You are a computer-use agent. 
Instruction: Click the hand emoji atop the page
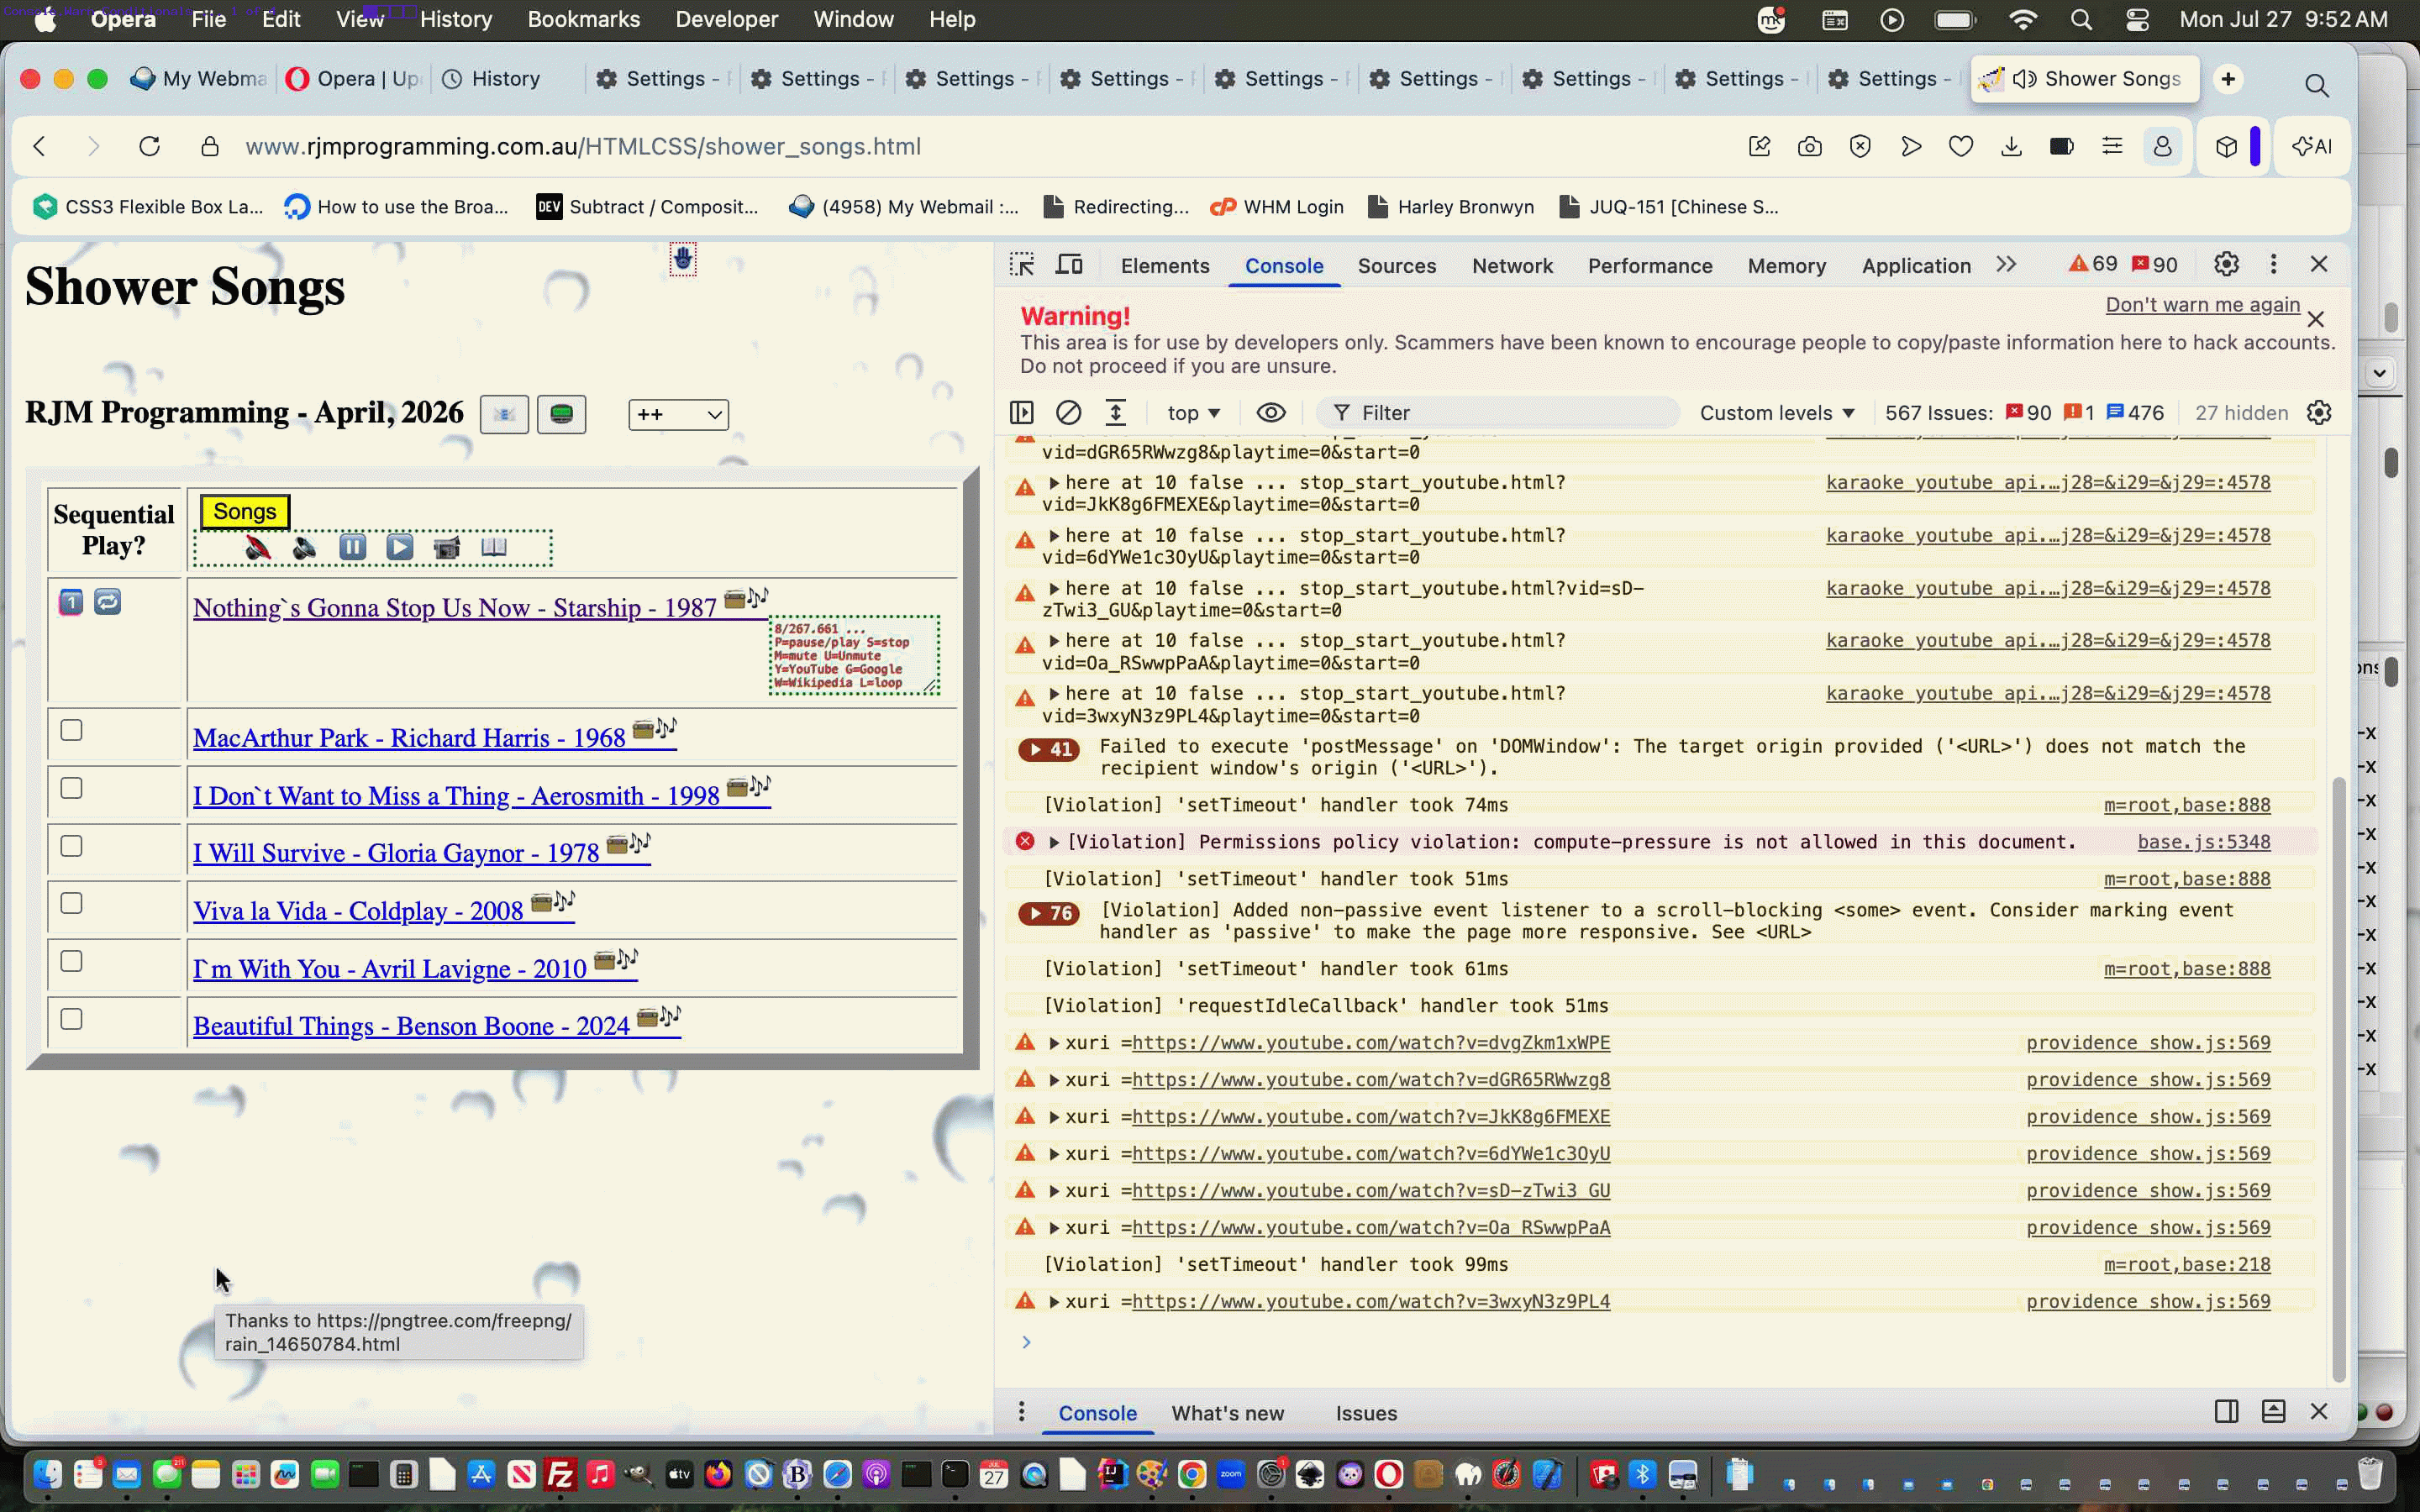pos(683,259)
